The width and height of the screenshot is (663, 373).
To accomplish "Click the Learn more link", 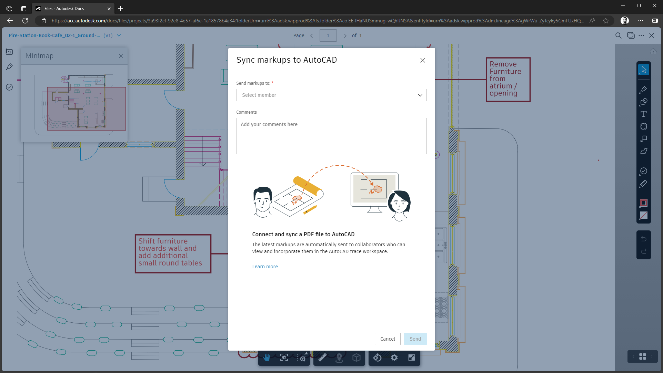I will point(265,267).
